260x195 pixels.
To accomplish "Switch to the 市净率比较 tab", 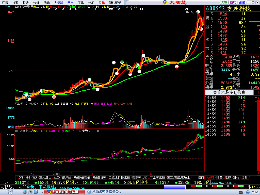I will [x=140, y=177].
